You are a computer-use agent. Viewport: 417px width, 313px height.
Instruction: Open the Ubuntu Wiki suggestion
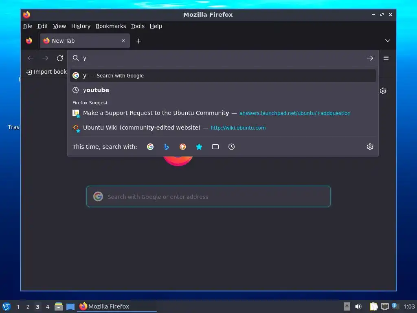click(223, 128)
